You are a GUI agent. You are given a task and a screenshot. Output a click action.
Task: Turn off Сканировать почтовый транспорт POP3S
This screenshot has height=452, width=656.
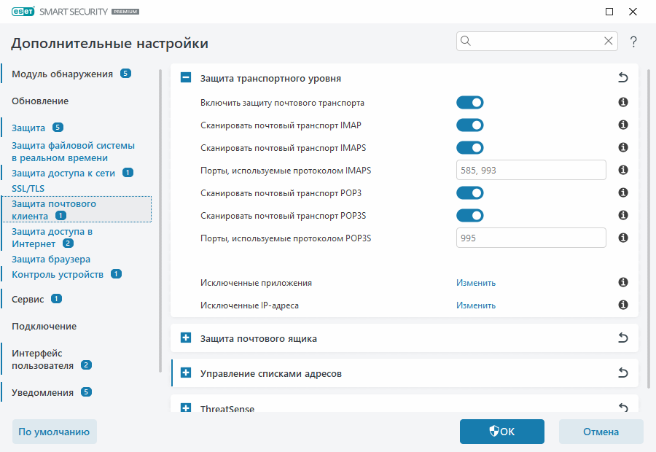[x=470, y=215]
